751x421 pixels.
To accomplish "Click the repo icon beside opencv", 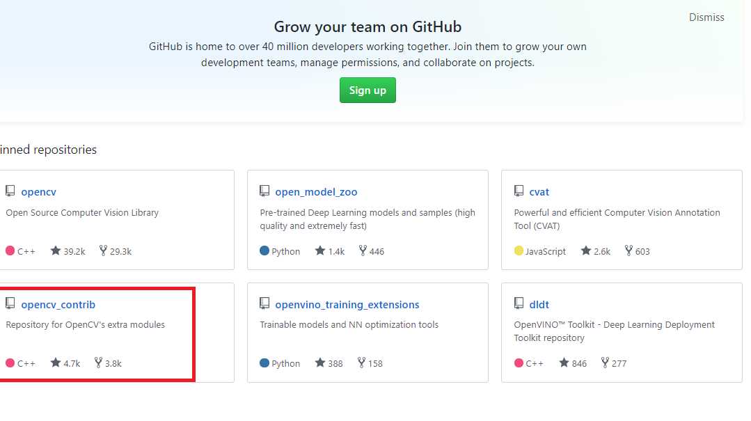I will (x=10, y=191).
